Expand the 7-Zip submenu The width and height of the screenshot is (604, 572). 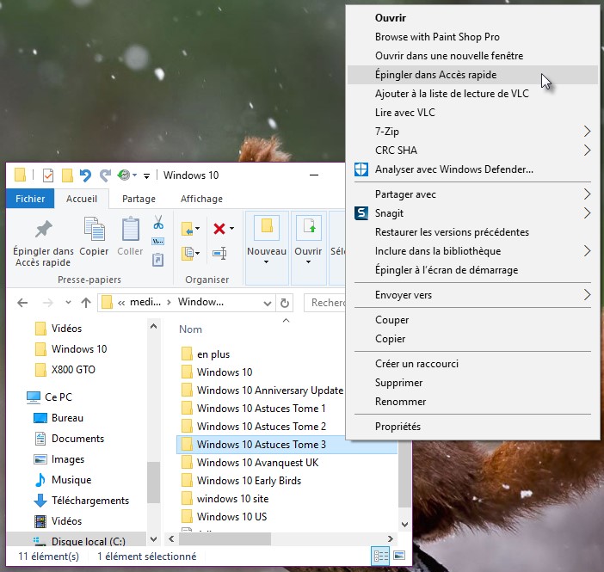point(588,132)
